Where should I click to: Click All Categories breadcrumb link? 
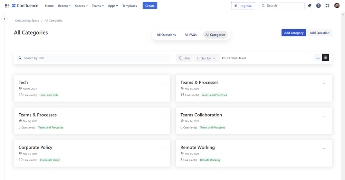(54, 21)
